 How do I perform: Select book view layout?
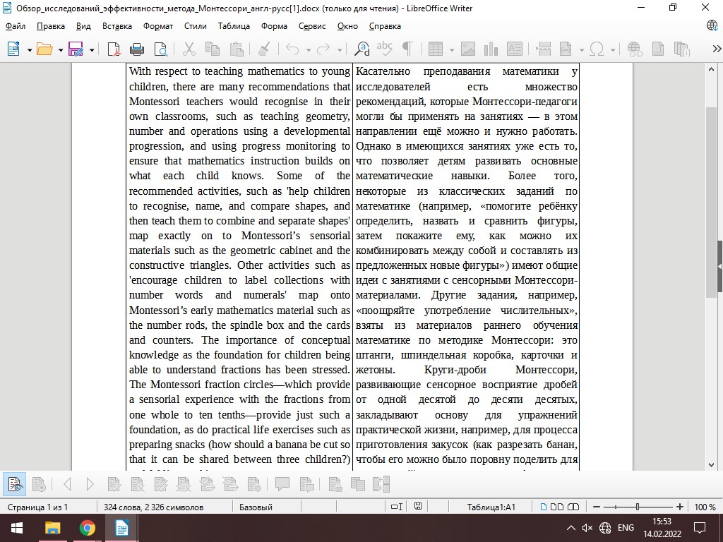click(573, 507)
